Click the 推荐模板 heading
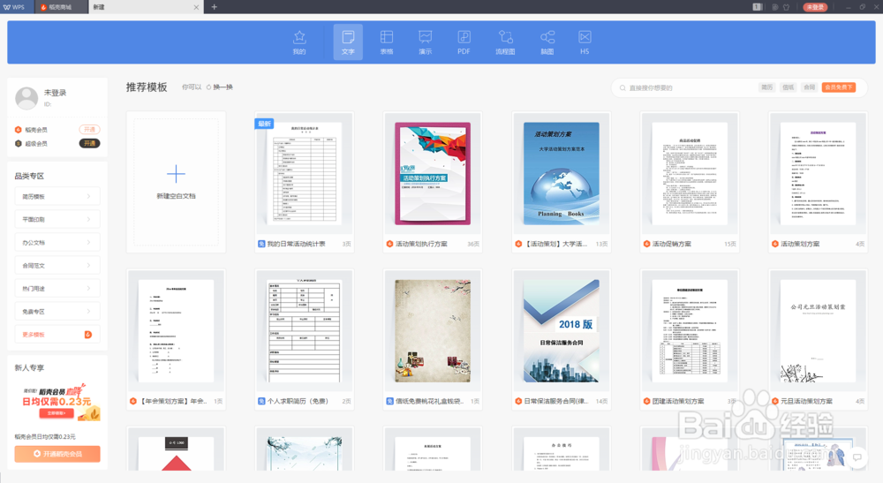The width and height of the screenshot is (883, 483). [147, 87]
